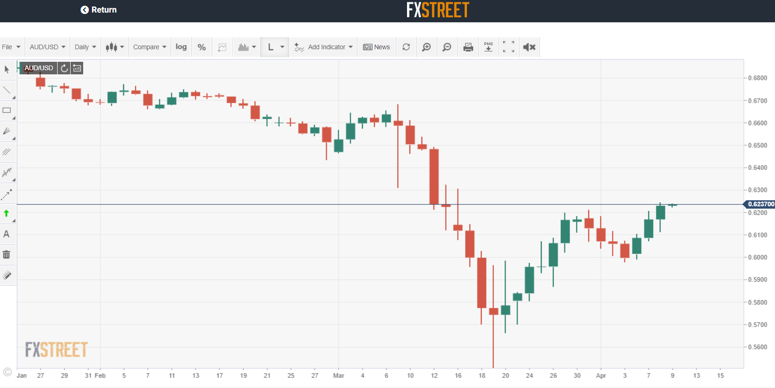Click the series settings icon beside AUD/USD label
Image resolution: width=775 pixels, height=388 pixels.
click(x=77, y=68)
